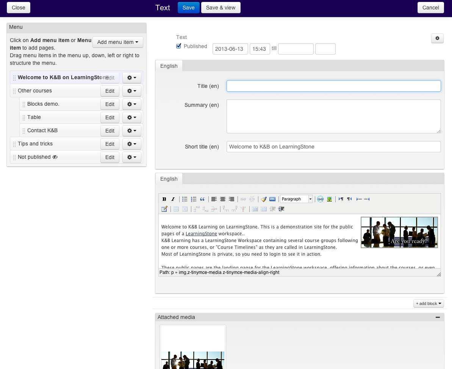Viewport: 452px width, 369px height.
Task: Open the Paragraph format dropdown
Action: pos(296,199)
